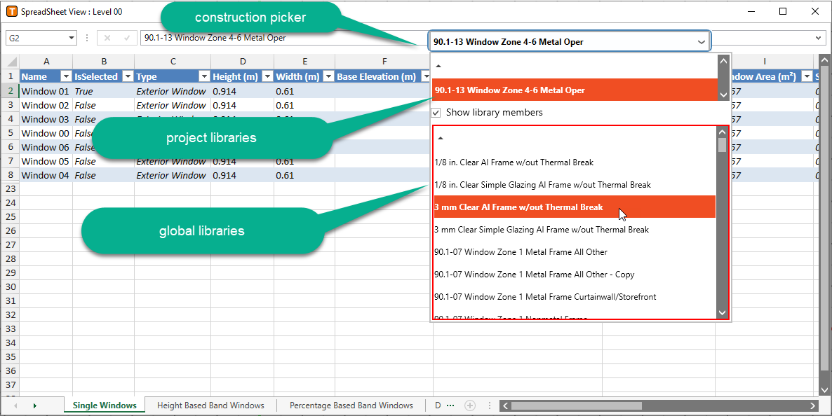Click the sheet tabs overflow ellipsis
Screen dimensions: 832x416
[x=450, y=405]
